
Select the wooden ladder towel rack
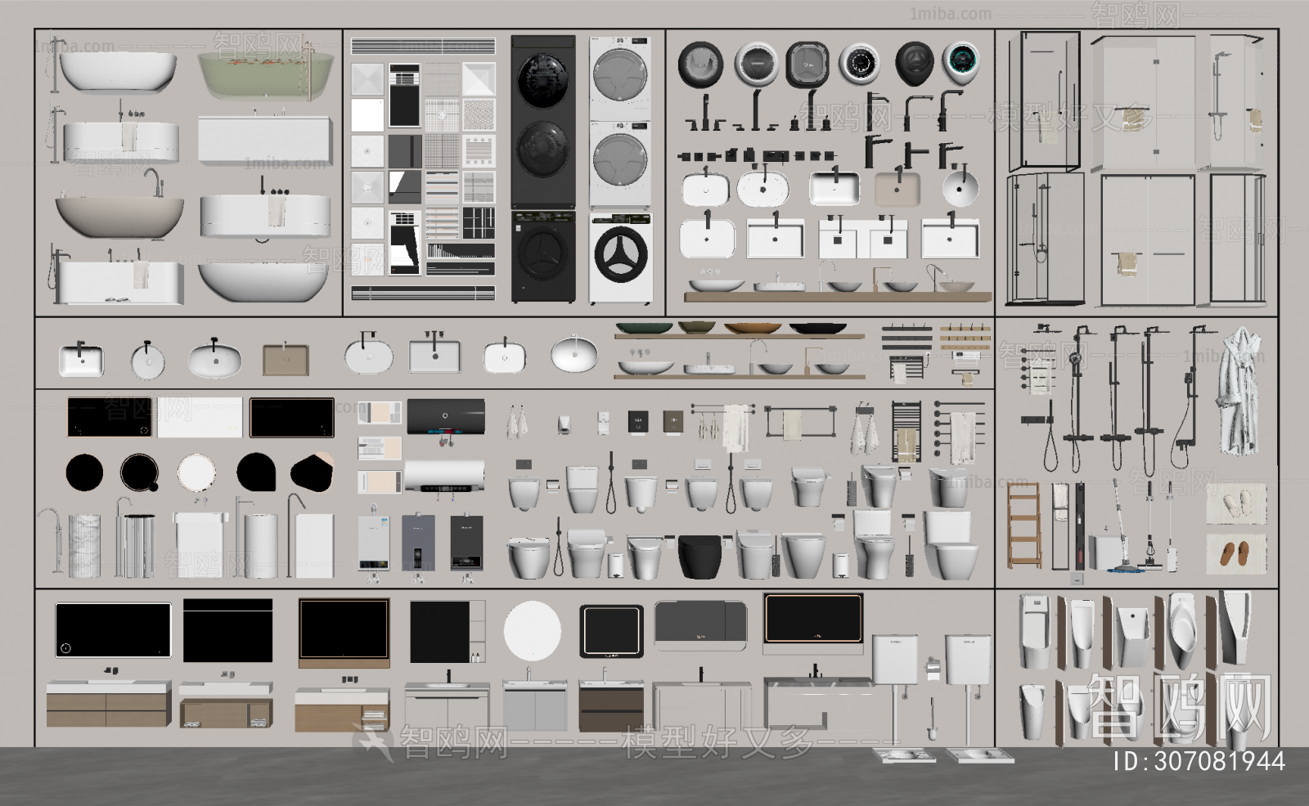(x=1023, y=525)
